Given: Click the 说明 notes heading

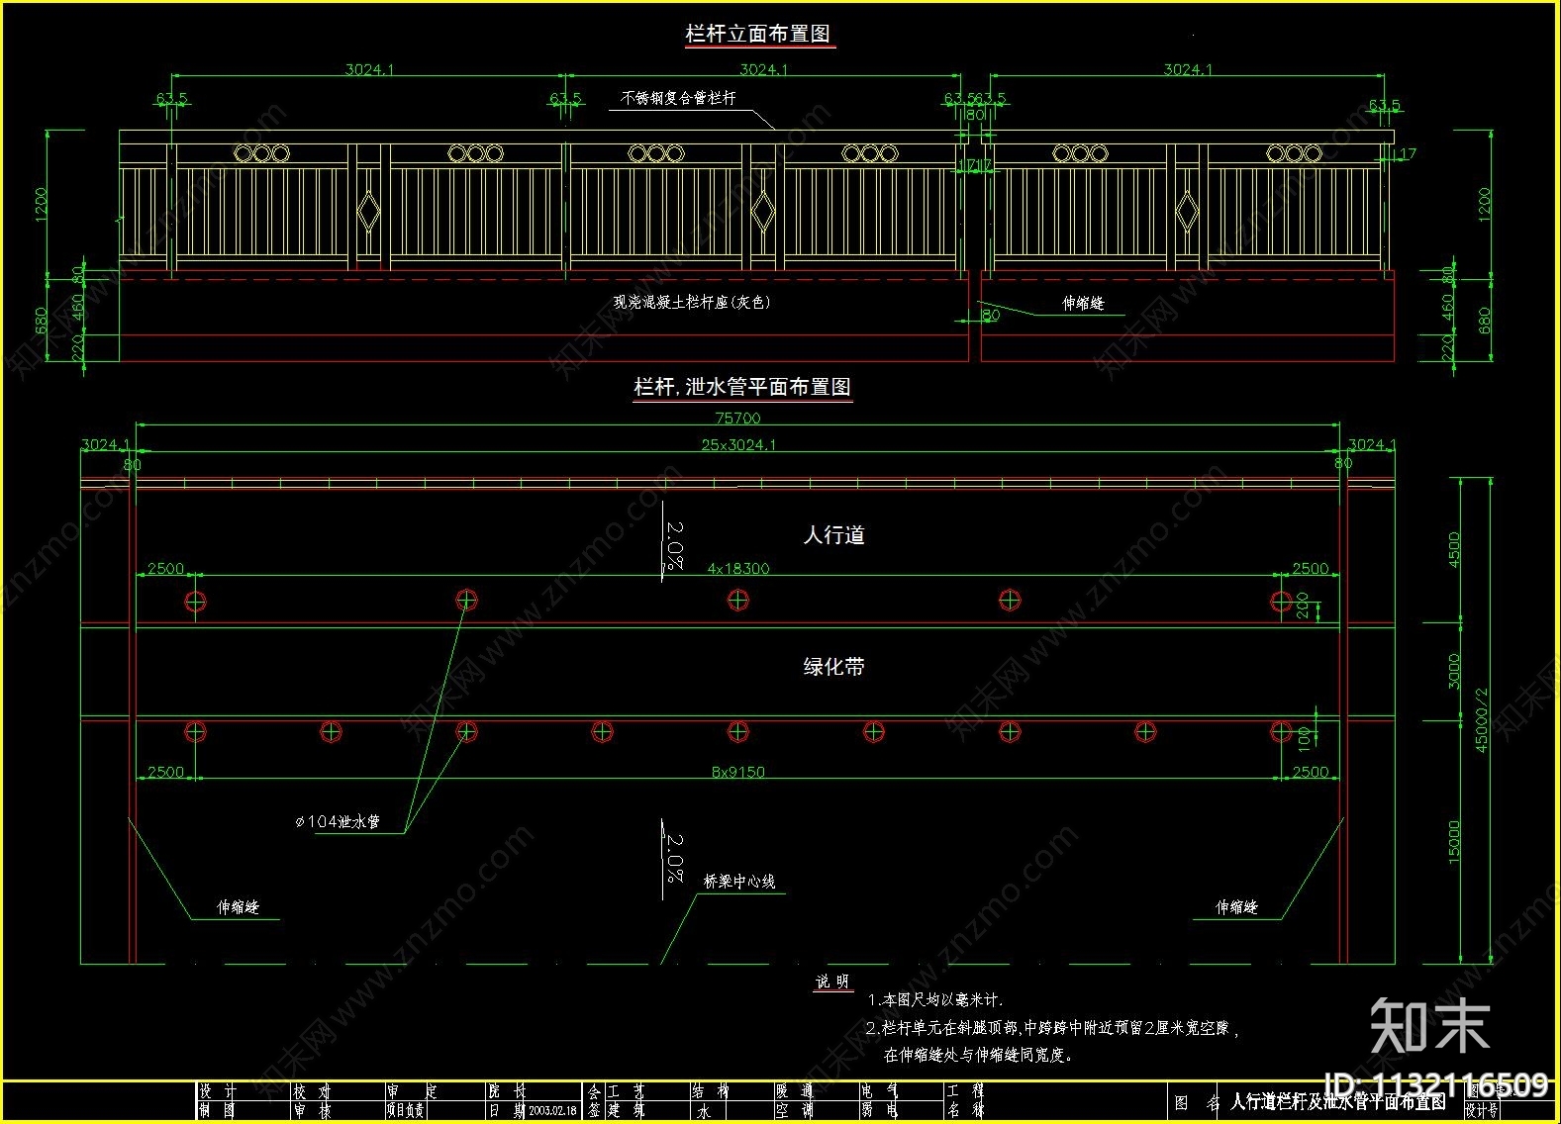Looking at the screenshot, I should (832, 982).
